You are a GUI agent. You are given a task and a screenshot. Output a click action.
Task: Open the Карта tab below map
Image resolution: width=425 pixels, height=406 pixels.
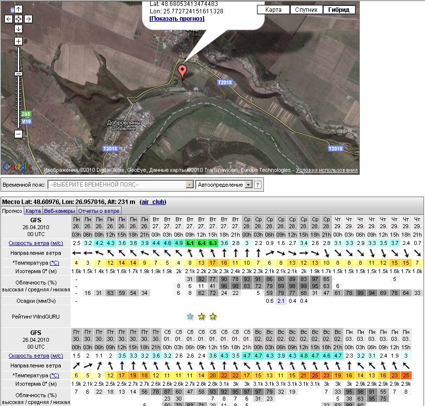(x=33, y=211)
